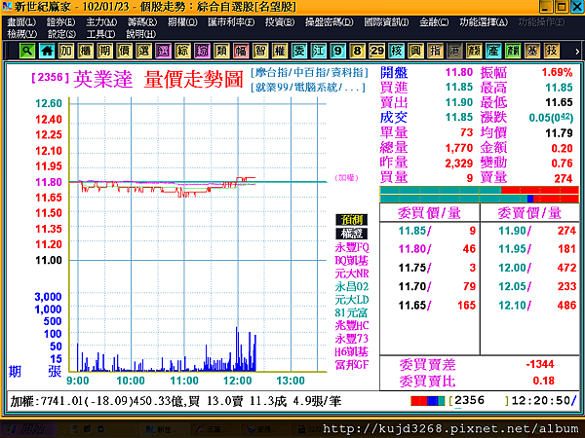
Task: Open the 期權(O) menu
Action: 182,22
